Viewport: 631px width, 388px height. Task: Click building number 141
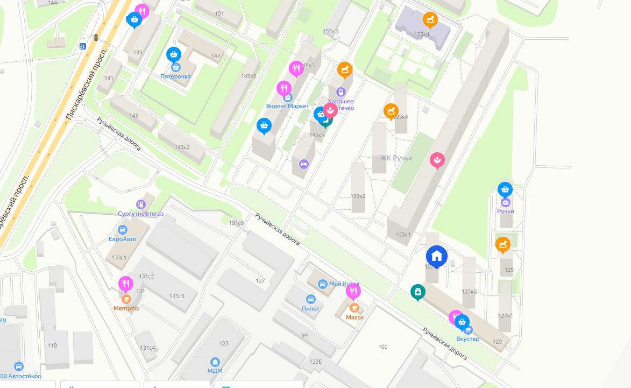(109, 79)
